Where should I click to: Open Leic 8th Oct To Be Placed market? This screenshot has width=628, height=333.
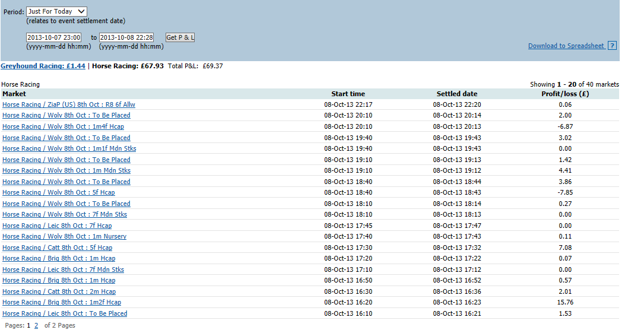tap(65, 314)
